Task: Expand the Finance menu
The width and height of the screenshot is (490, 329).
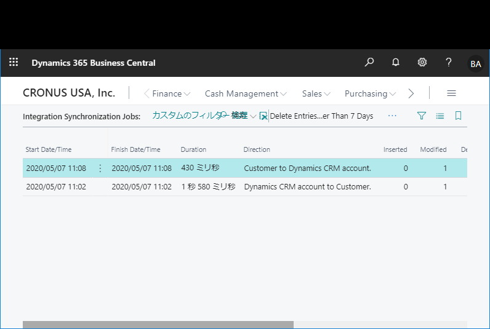Action: click(x=171, y=93)
